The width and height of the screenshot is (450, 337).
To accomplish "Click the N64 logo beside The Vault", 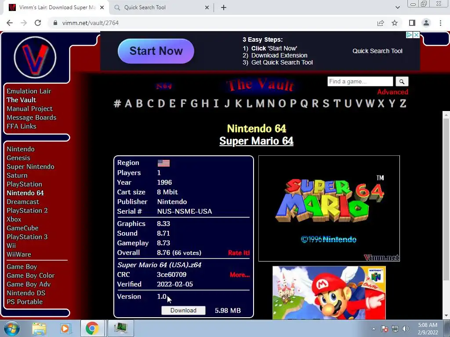I will 164,86.
